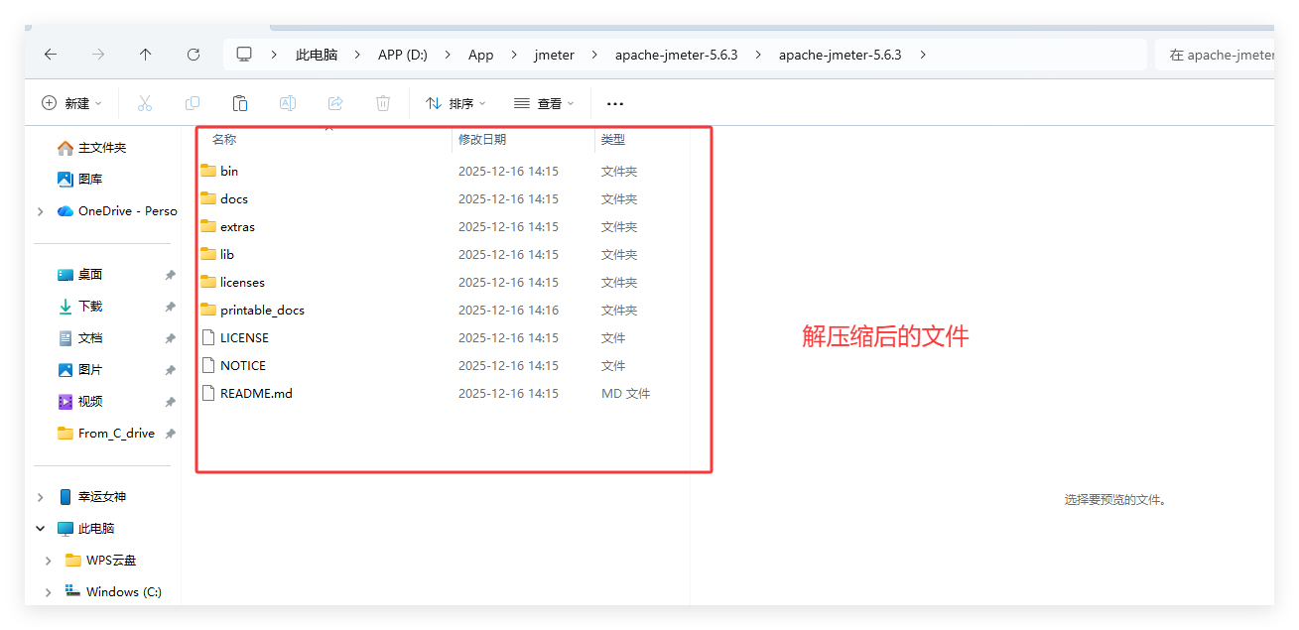Screen dimensions: 1299x630
Task: Sort by the 修改日期 column header
Action: tap(482, 140)
